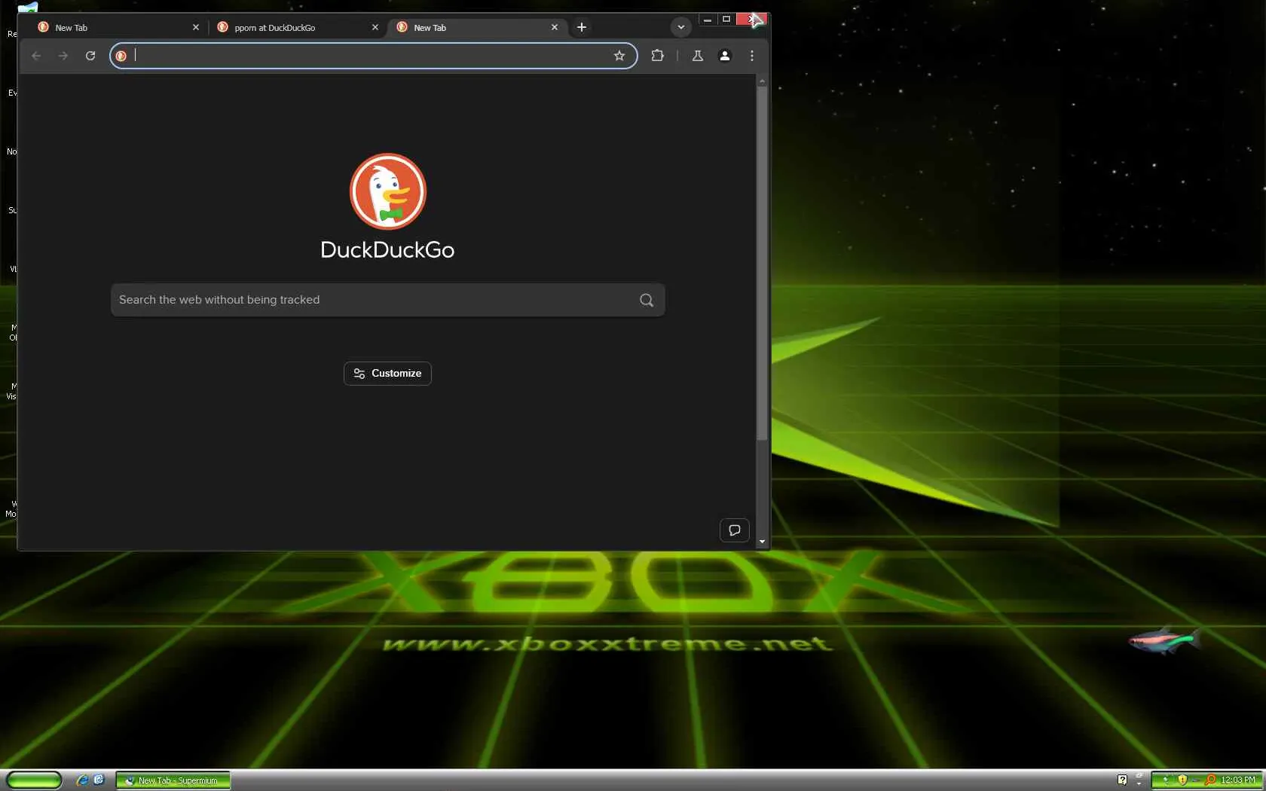The width and height of the screenshot is (1266, 791).
Task: Open the chat bubble icon on the page
Action: [735, 530]
